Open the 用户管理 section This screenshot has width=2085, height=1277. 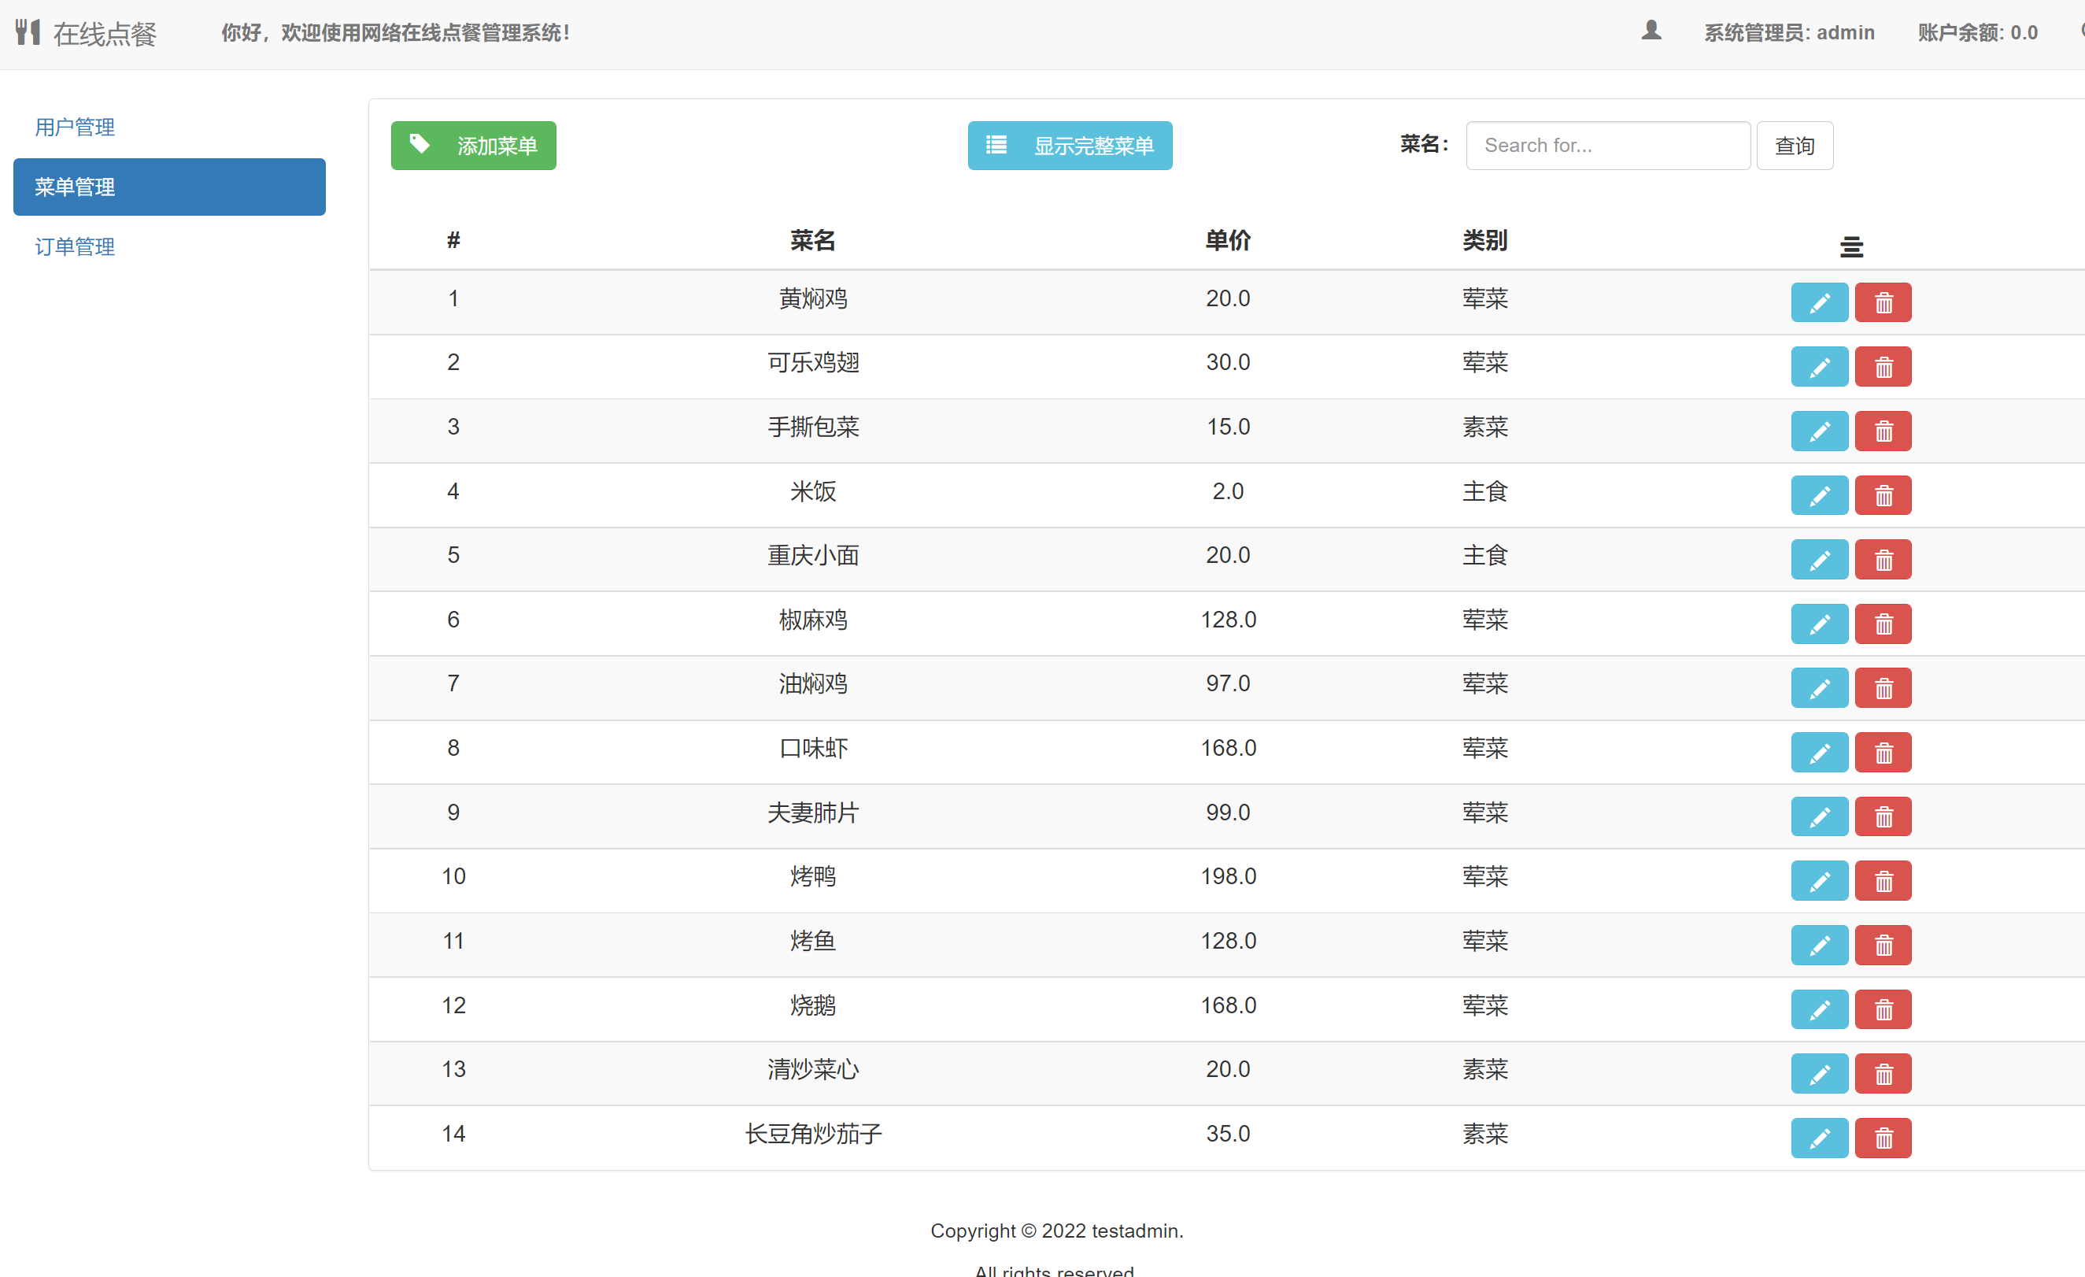pos(75,127)
